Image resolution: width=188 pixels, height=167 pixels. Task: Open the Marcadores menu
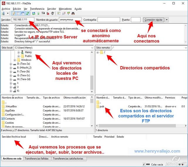coord(65,9)
